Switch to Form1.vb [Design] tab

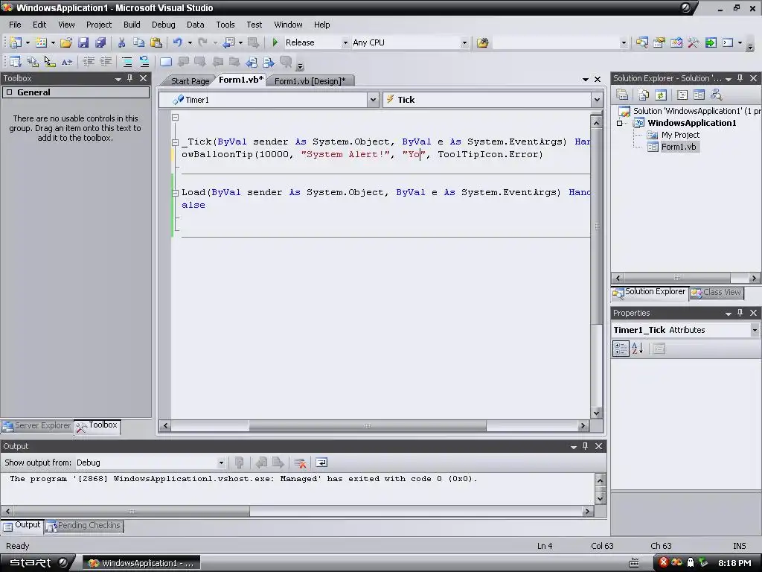(x=310, y=80)
